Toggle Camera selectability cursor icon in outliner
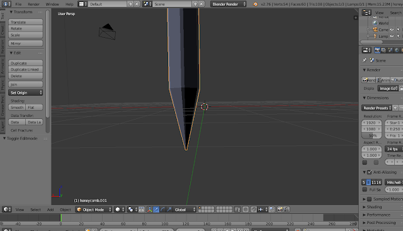403x231 pixels. tap(399, 30)
